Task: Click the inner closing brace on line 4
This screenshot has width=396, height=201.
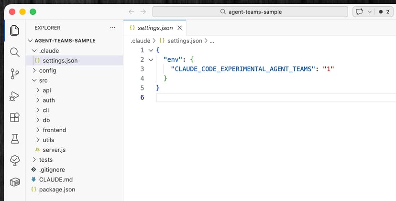Action: tap(165, 78)
